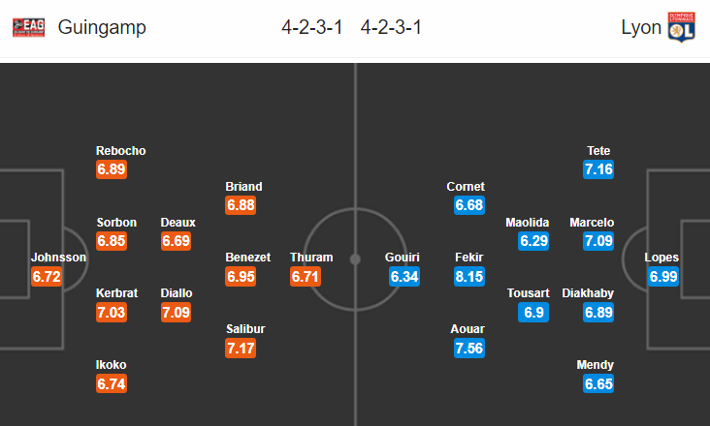Select Salibur's 7.17 rating badge
The image size is (710, 426).
coord(241,349)
